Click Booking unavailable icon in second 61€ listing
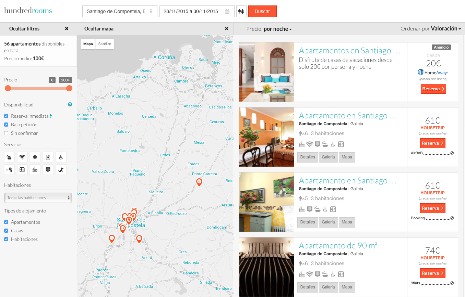 click(452, 218)
